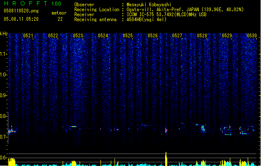The width and height of the screenshot is (261, 166).
Task: Click the observer name Masayuki Kobayashi
Action: [x=149, y=5]
